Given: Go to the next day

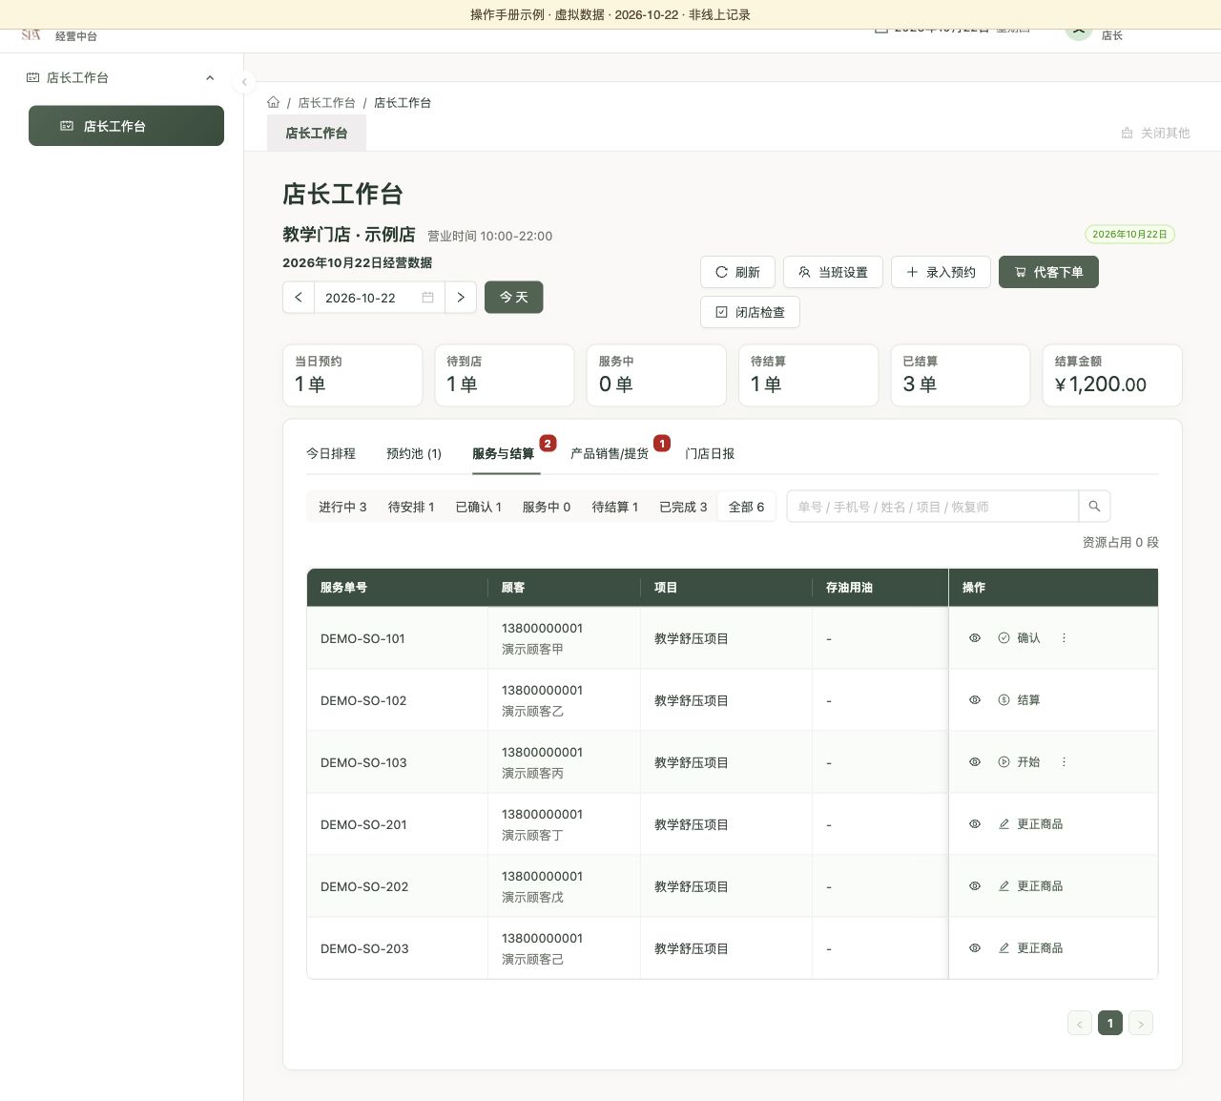Looking at the screenshot, I should click(461, 298).
